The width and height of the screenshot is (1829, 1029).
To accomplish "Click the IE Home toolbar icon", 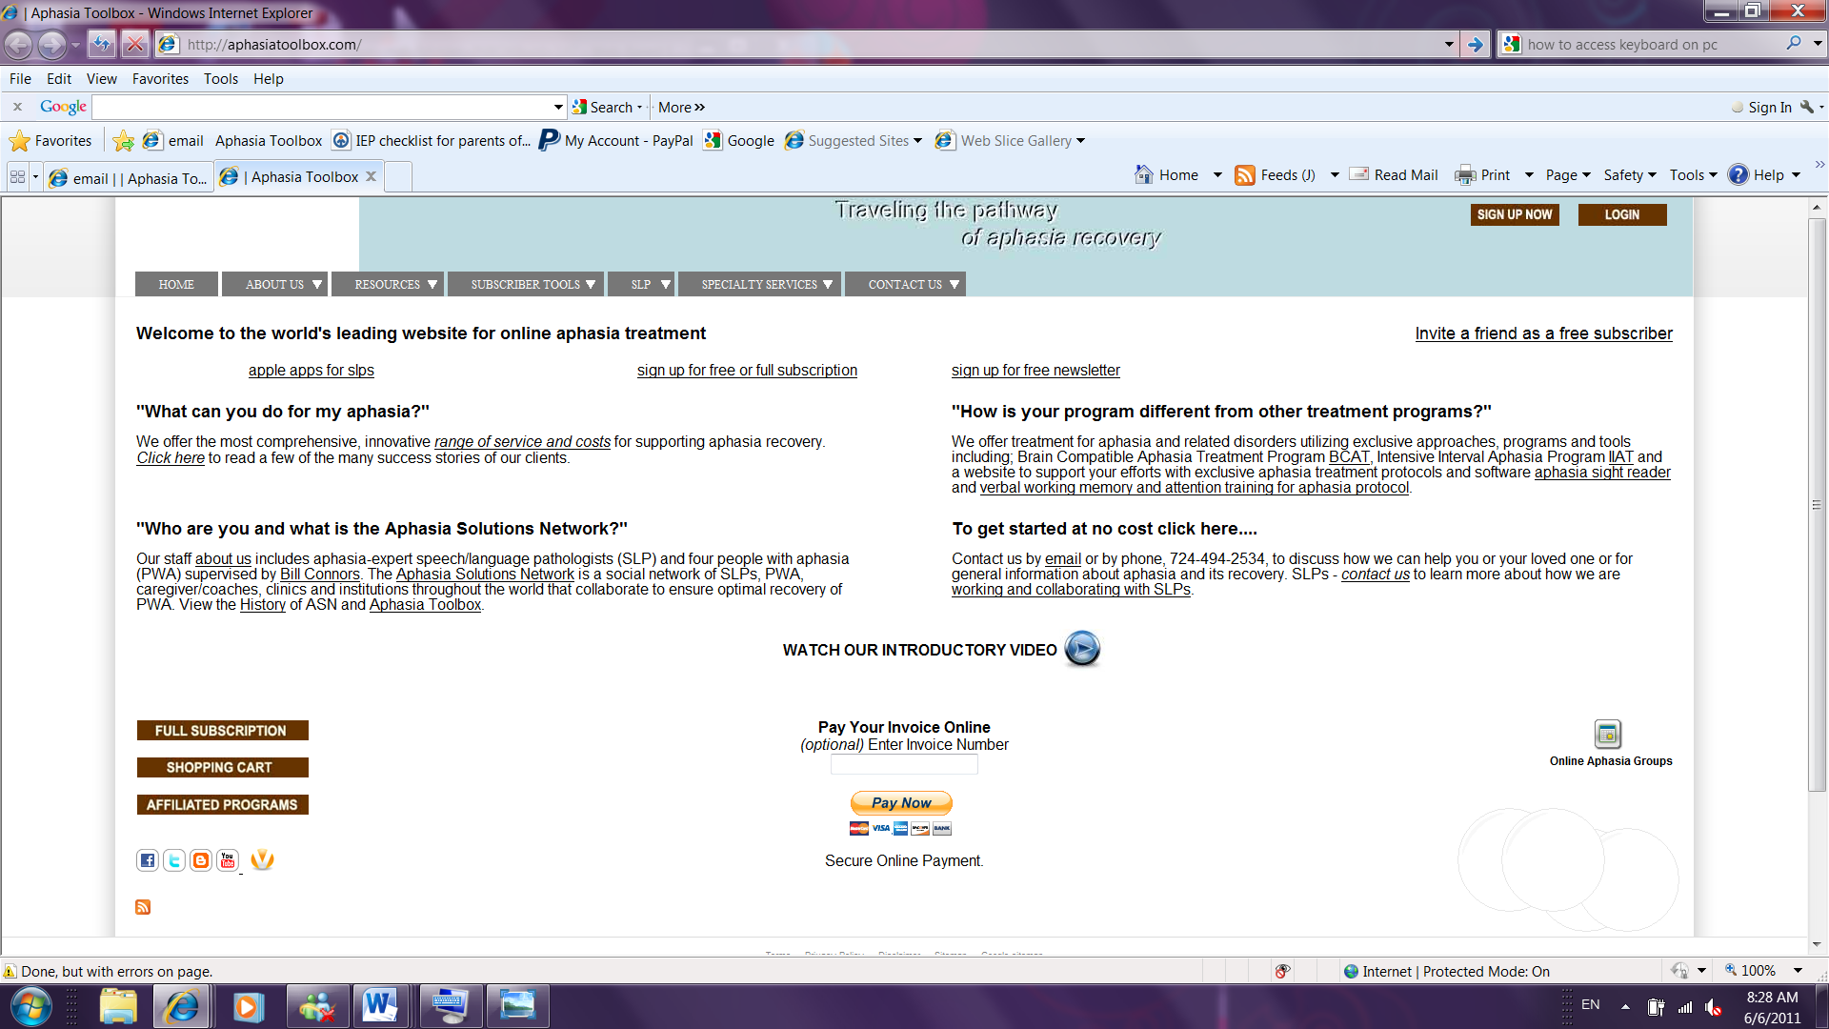I will tap(1144, 174).
